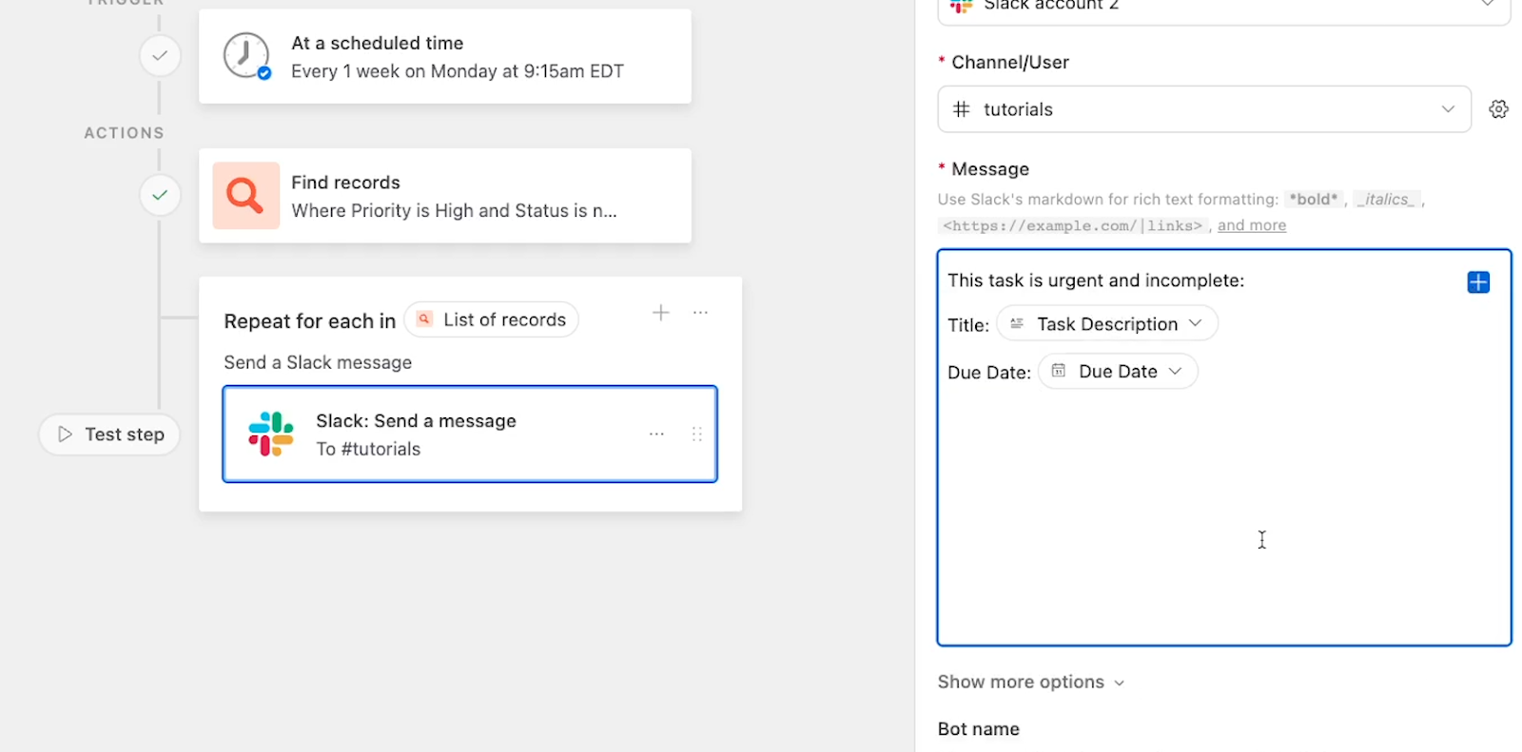The width and height of the screenshot is (1522, 752).
Task: Open the tutorials channel dropdown
Action: point(1204,109)
